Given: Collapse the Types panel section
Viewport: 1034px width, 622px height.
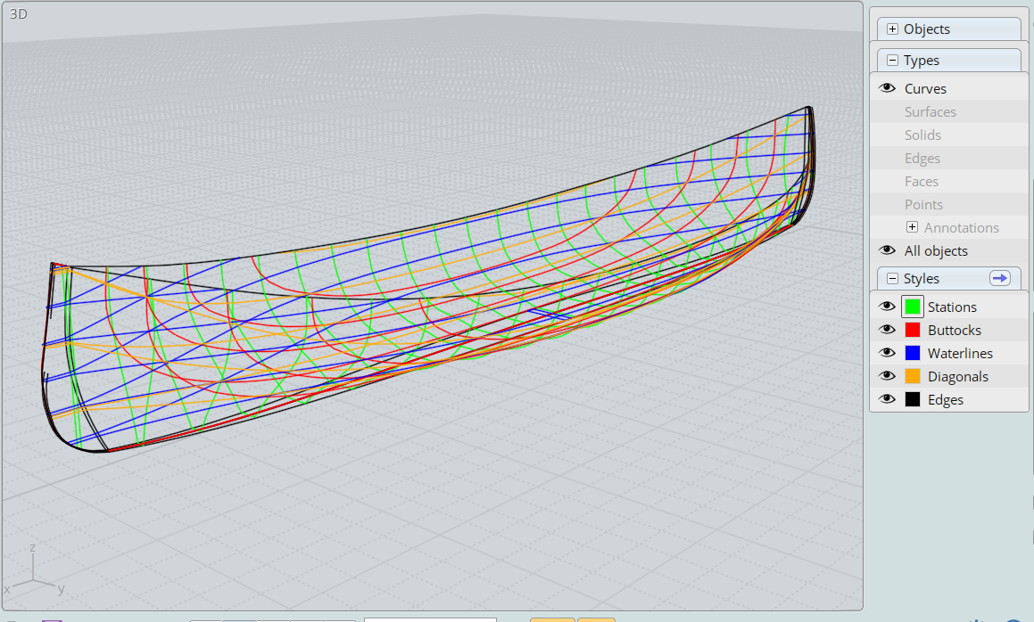Looking at the screenshot, I should (x=892, y=60).
